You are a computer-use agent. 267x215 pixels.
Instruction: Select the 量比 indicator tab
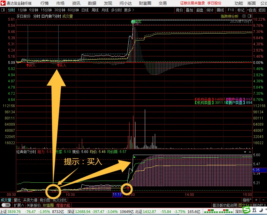(17, 200)
